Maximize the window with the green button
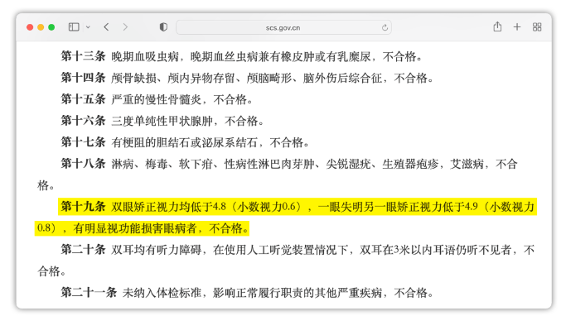This screenshot has height=316, width=566. (x=51, y=27)
